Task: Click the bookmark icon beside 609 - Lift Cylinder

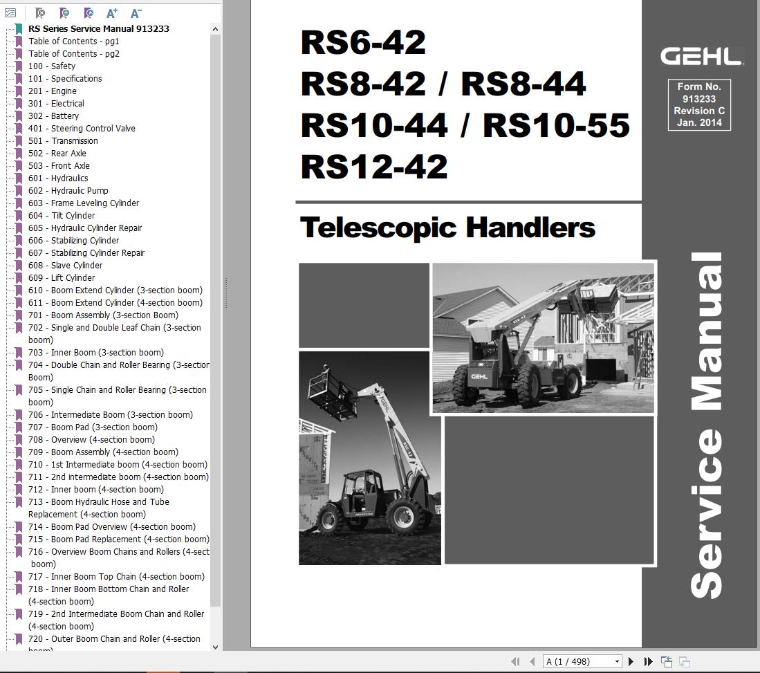Action: point(19,278)
